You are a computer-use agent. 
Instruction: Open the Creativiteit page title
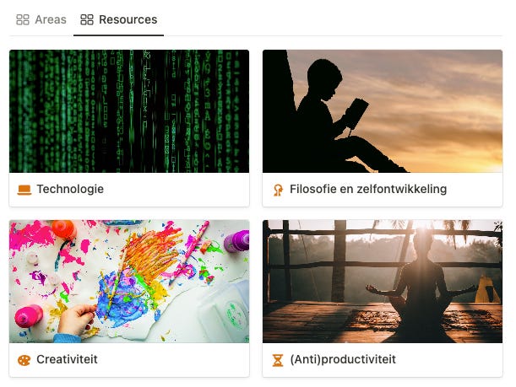point(67,359)
